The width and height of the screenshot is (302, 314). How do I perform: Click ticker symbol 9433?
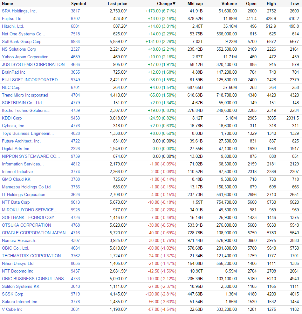click(75, 118)
